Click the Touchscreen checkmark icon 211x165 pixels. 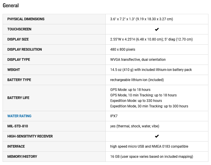(157, 29)
